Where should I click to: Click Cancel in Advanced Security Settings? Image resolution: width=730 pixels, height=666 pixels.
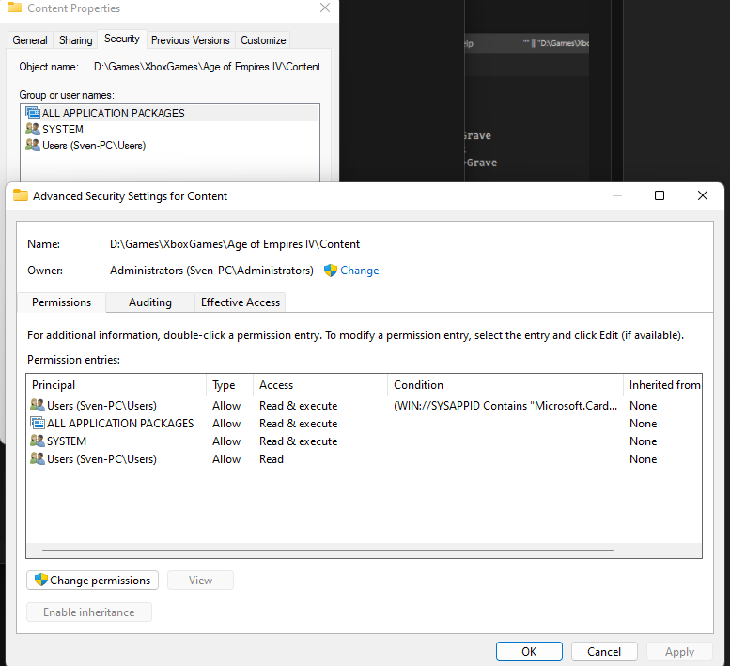pyautogui.click(x=604, y=652)
